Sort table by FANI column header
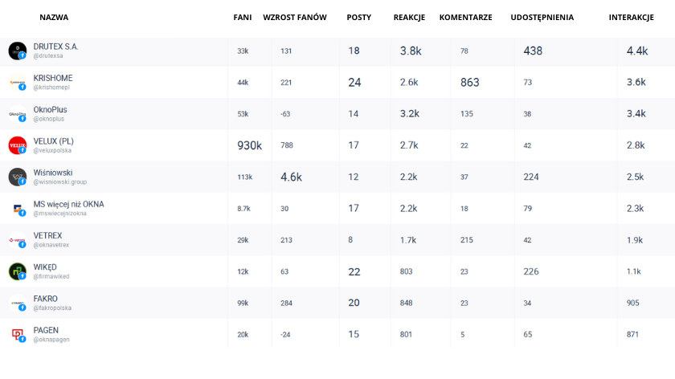 [242, 18]
